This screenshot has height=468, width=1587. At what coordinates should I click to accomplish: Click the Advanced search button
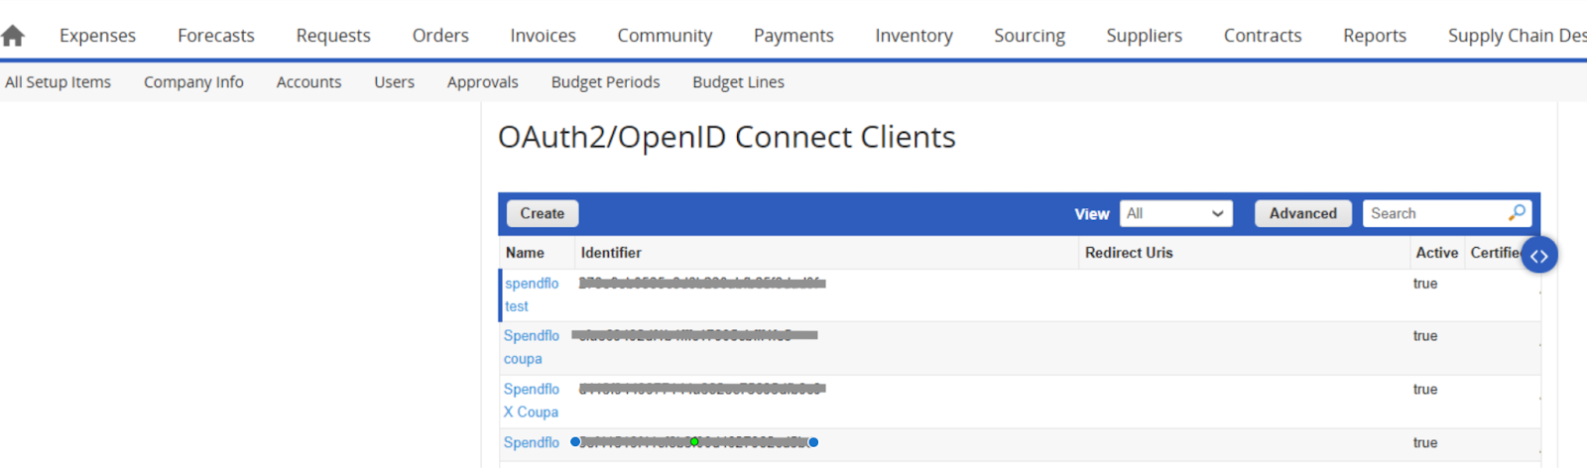coord(1303,213)
